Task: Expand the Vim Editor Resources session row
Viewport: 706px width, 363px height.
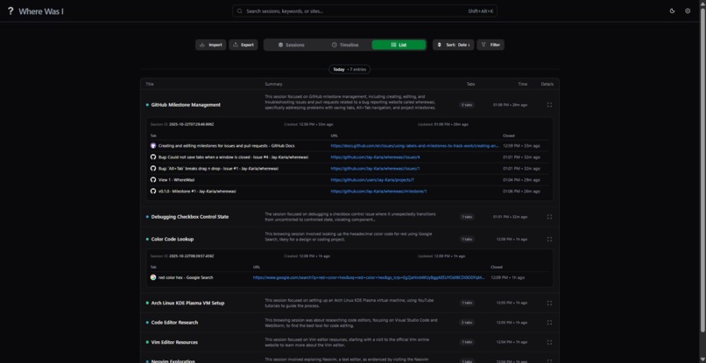Action: pyautogui.click(x=349, y=342)
